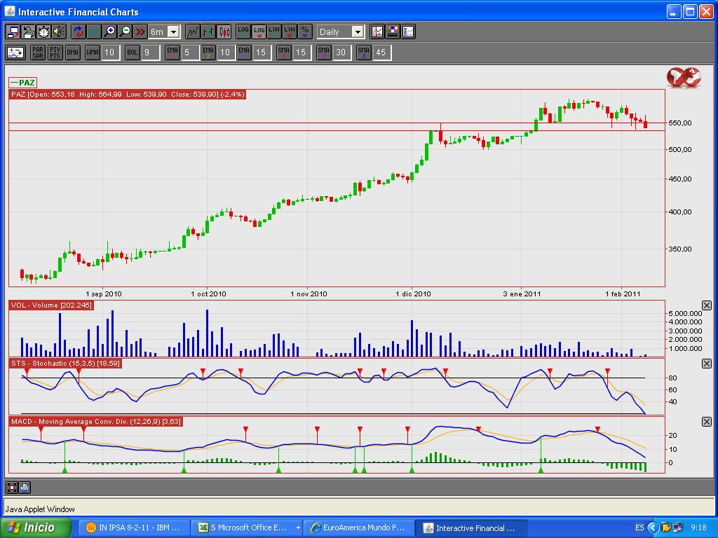Screen dimensions: 718x538
Task: Toggle the Parabolic SAR indicator
Action: tap(38, 53)
